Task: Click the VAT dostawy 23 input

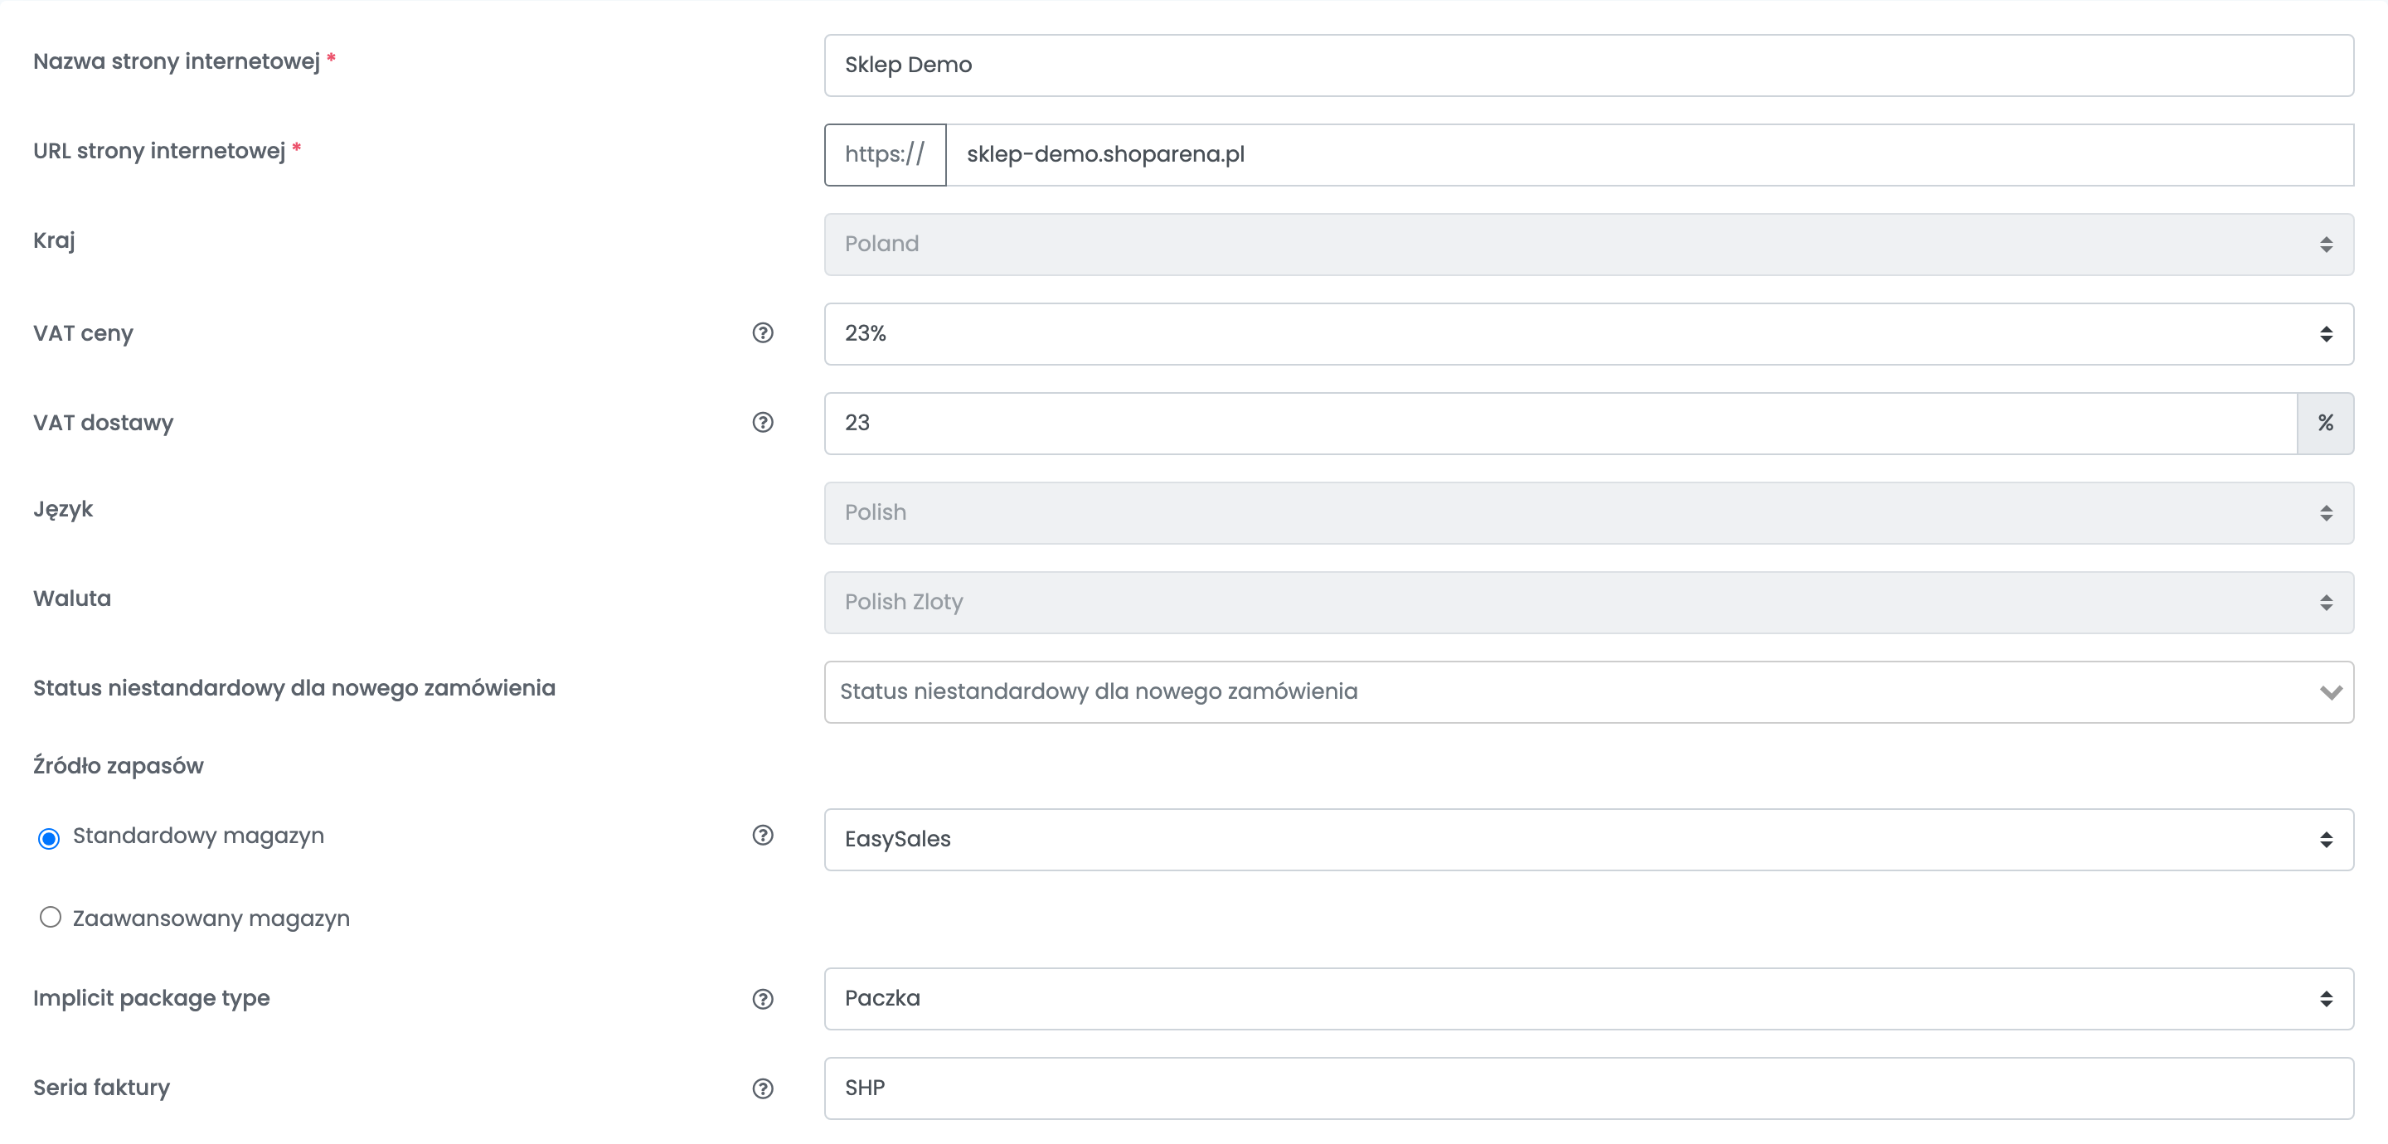Action: tap(1561, 424)
